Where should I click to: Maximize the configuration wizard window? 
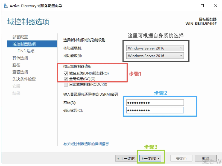click(x=202, y=6)
